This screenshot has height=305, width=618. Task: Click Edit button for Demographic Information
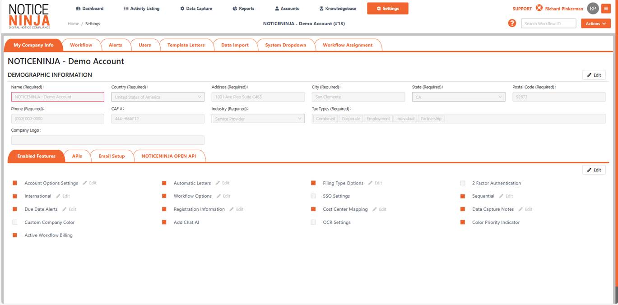point(594,75)
